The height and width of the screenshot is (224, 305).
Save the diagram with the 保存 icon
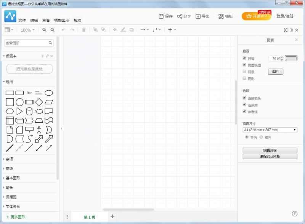pos(161,17)
